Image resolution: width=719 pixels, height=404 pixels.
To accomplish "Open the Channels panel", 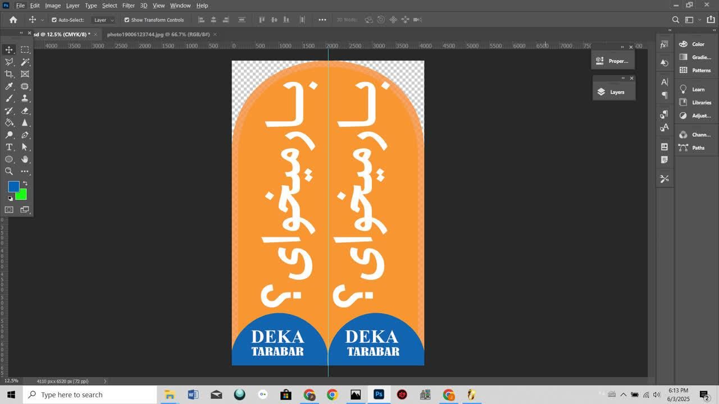I will pyautogui.click(x=697, y=135).
